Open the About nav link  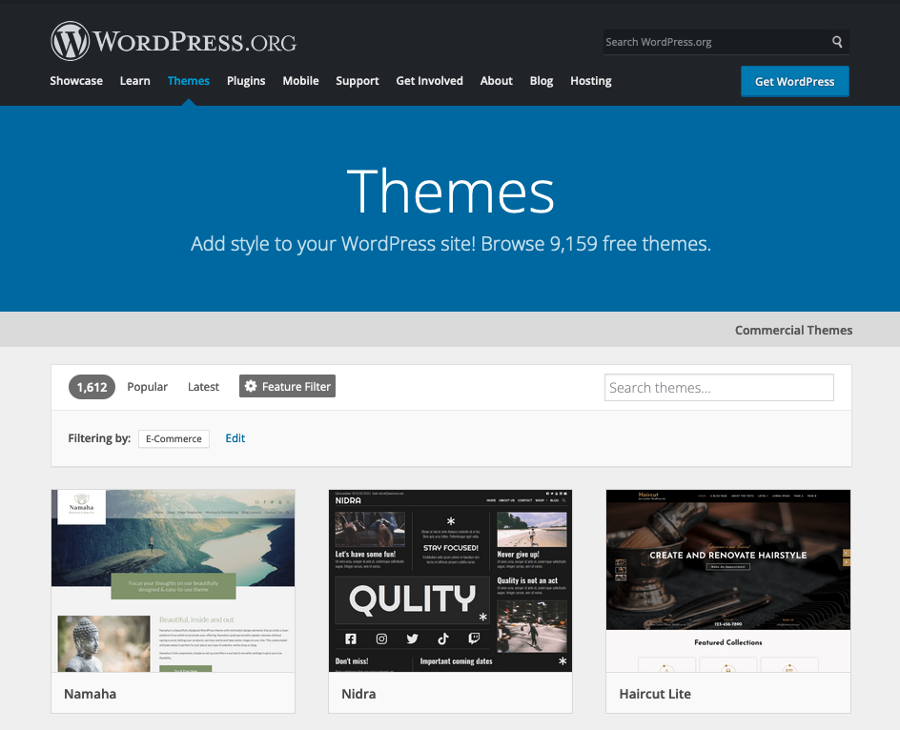pyautogui.click(x=496, y=81)
